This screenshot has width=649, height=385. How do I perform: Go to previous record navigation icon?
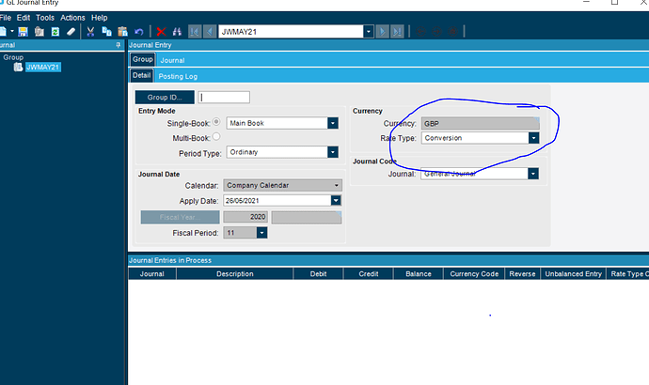(x=210, y=31)
